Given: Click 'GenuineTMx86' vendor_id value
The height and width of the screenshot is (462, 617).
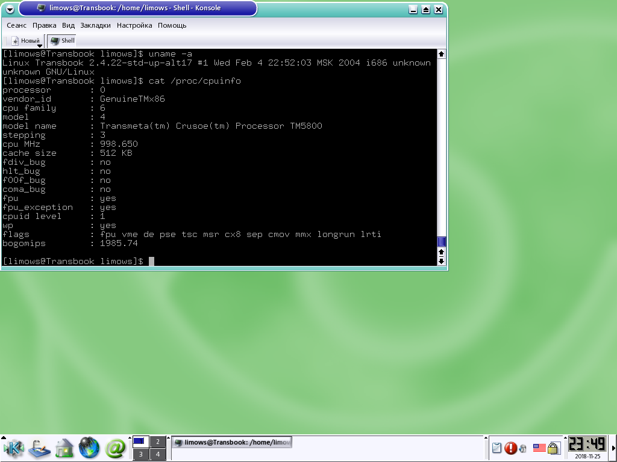Looking at the screenshot, I should 132,99.
